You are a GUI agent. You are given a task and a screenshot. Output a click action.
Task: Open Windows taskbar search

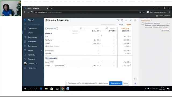click(30, 89)
